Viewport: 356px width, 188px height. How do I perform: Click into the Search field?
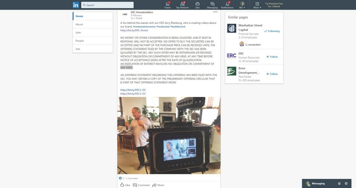(x=108, y=5)
